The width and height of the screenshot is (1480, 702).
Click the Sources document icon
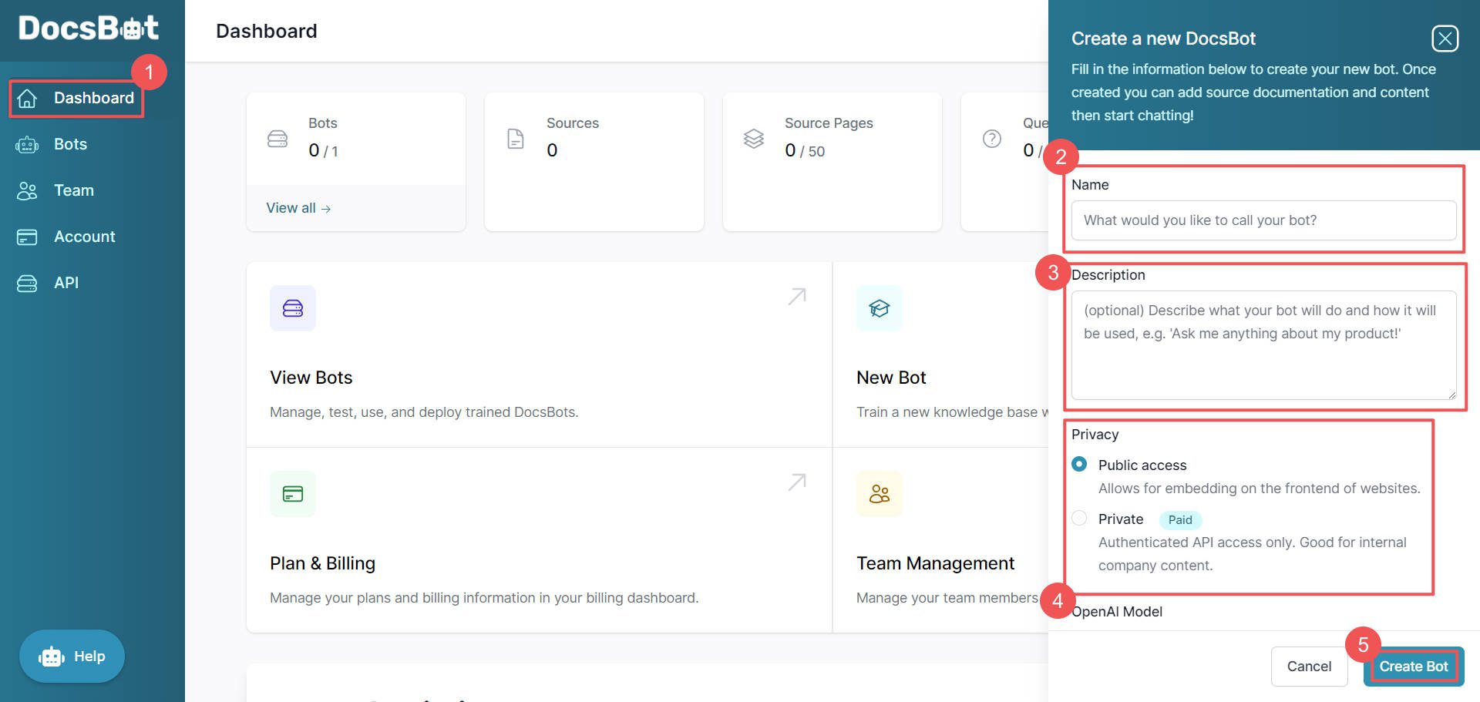[515, 139]
